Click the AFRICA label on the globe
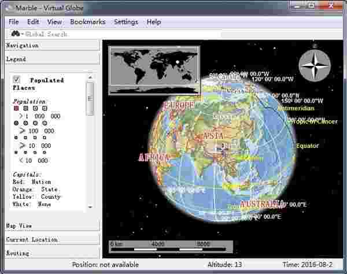Image resolution: width=347 pixels, height=274 pixels. (154, 157)
